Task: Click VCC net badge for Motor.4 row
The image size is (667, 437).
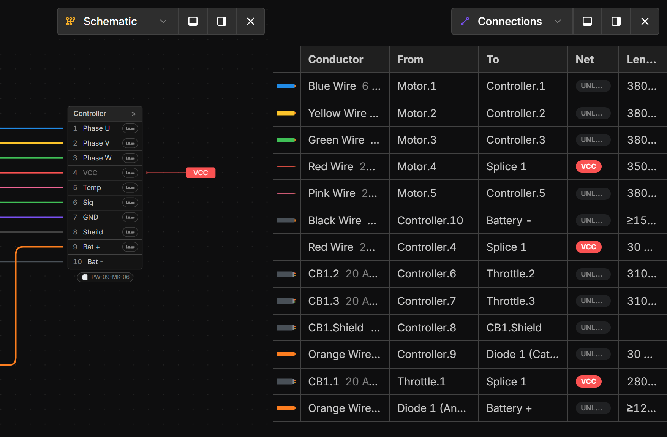Action: tap(588, 166)
